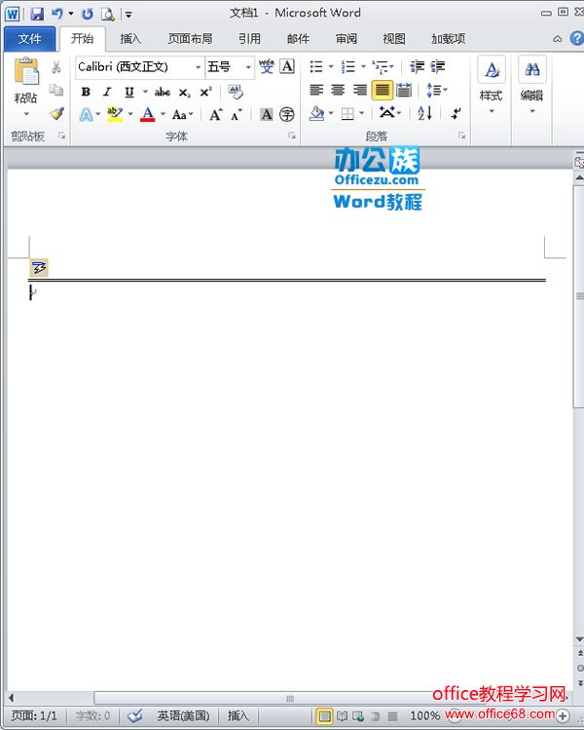This screenshot has width=584, height=730.
Task: Click the Shrink Font icon
Action: [237, 114]
